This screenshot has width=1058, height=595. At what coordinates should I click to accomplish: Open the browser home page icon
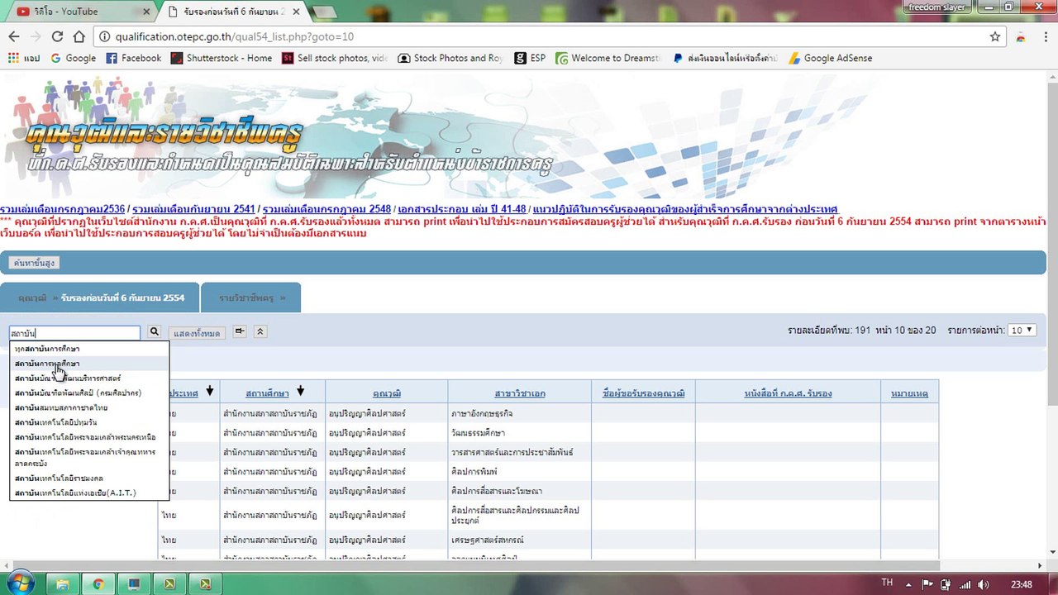pos(79,36)
